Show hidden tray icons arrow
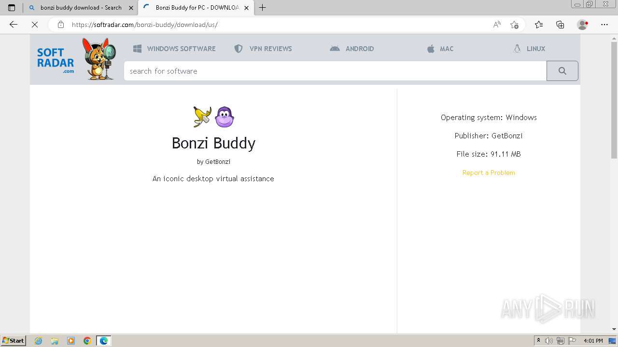Image resolution: width=618 pixels, height=347 pixels. [538, 341]
